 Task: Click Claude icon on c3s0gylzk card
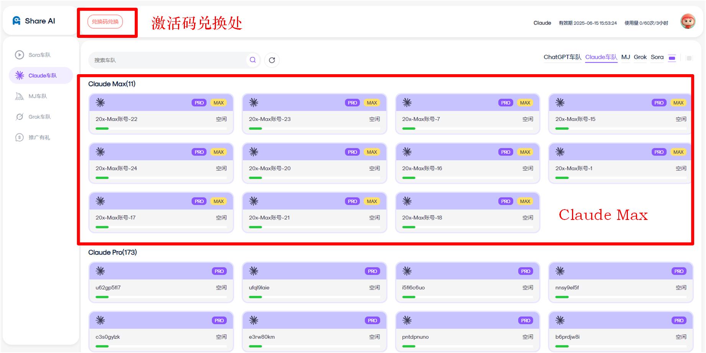[100, 320]
